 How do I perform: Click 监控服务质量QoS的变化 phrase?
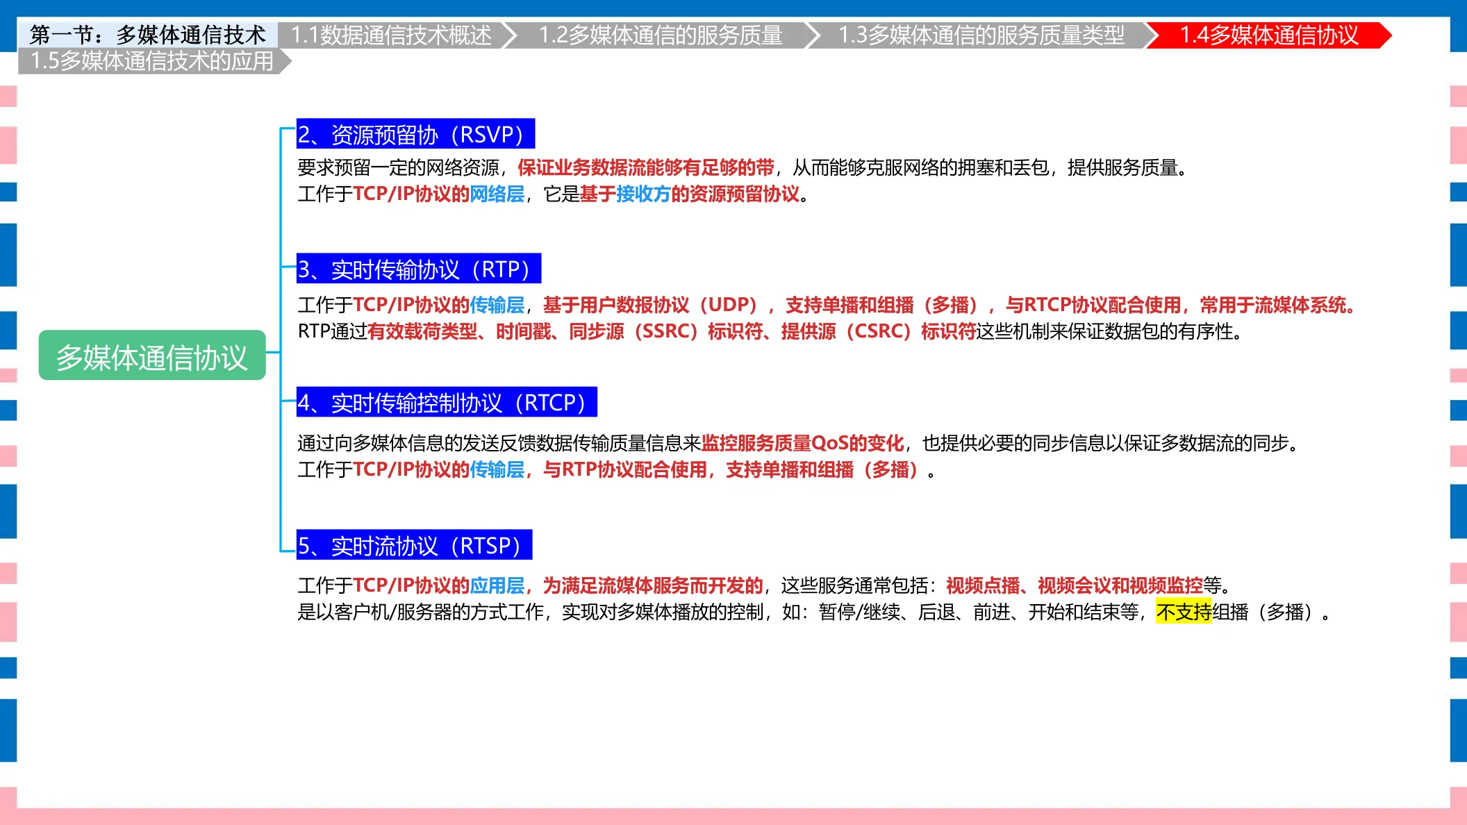pos(802,442)
